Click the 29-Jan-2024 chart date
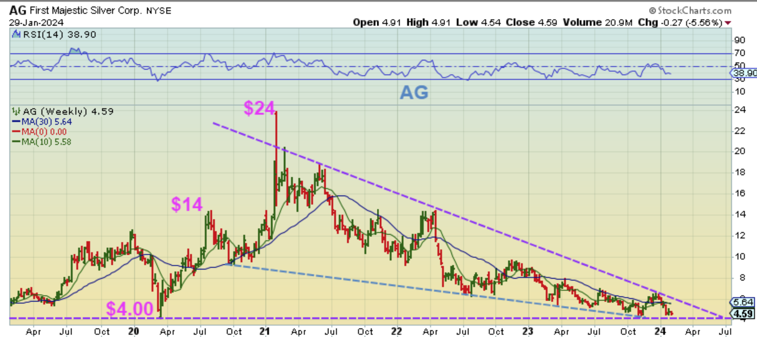 point(36,23)
